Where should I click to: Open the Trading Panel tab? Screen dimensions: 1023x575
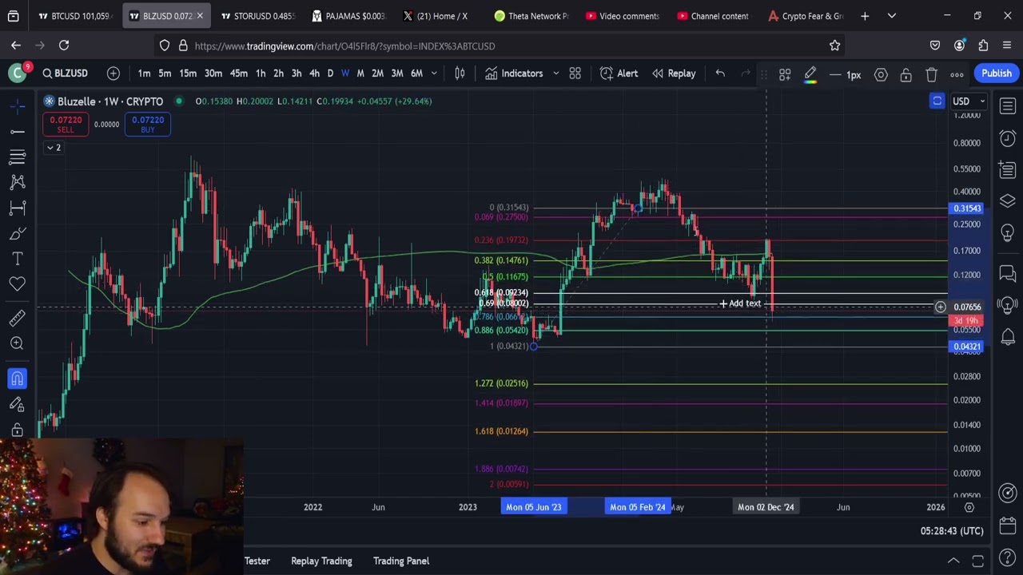point(401,561)
